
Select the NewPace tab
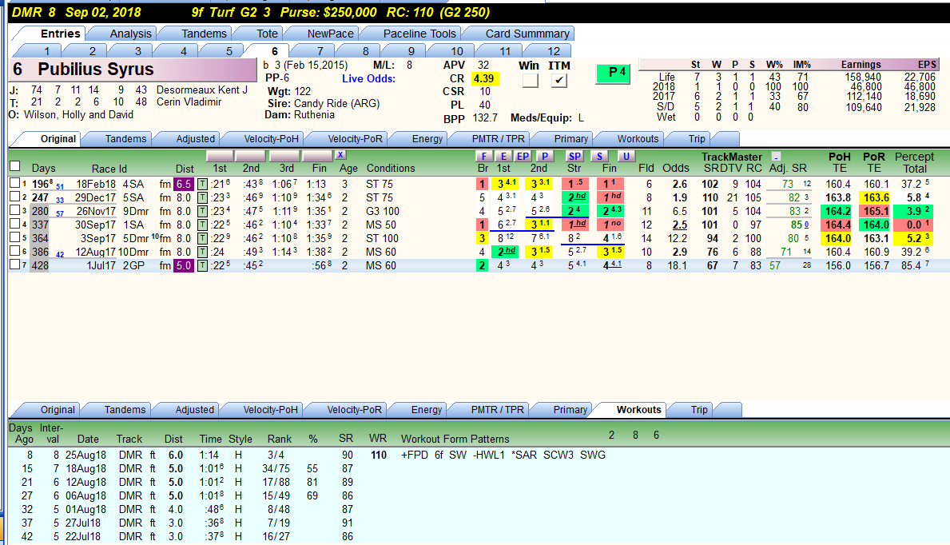coord(330,34)
